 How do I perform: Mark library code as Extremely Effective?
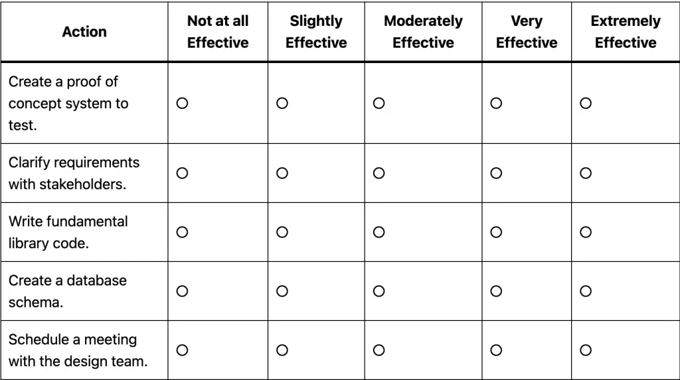586,232
